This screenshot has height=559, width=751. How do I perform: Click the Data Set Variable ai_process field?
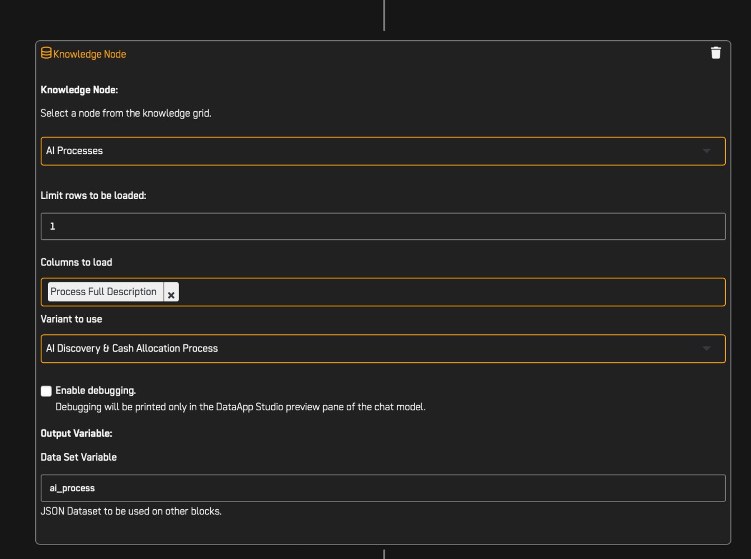click(x=383, y=488)
